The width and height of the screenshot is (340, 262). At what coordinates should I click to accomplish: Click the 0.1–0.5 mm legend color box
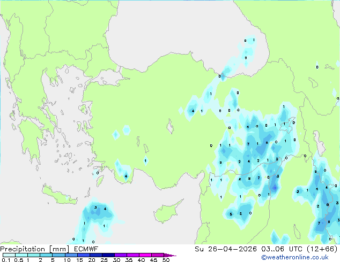[9, 255]
